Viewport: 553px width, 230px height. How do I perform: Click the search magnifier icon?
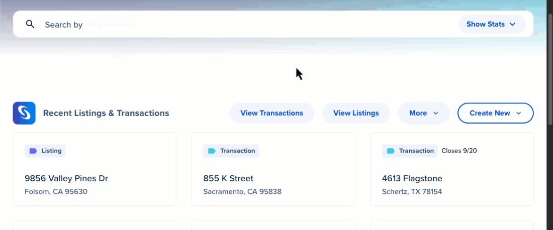(x=30, y=24)
